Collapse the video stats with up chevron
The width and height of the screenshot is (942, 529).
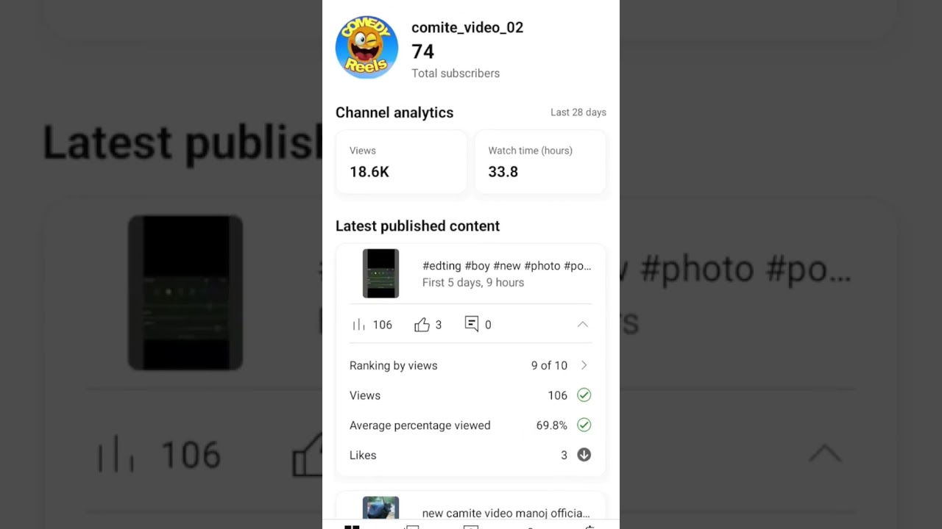coord(582,324)
